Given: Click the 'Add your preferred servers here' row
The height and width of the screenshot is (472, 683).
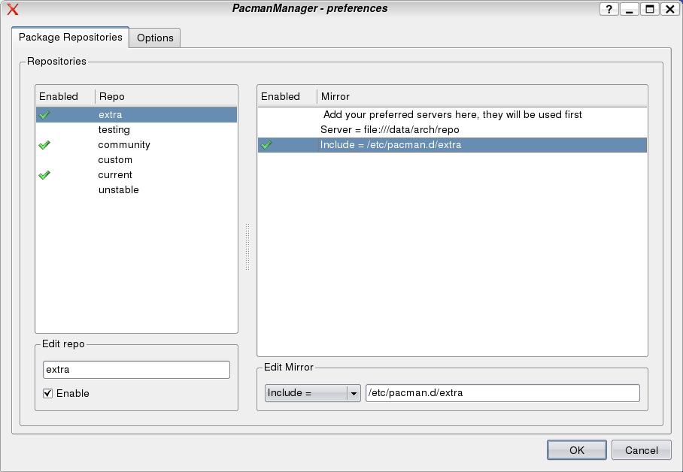Looking at the screenshot, I should click(x=452, y=115).
